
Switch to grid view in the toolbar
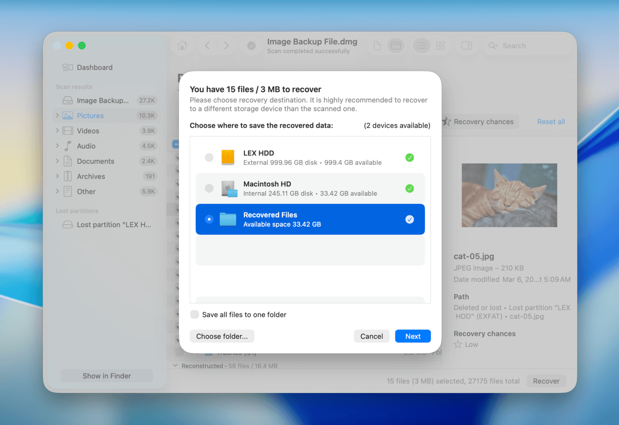click(x=440, y=45)
